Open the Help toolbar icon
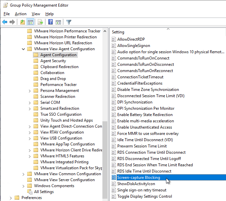Viewport: 226px width, 201px height. point(50,22)
